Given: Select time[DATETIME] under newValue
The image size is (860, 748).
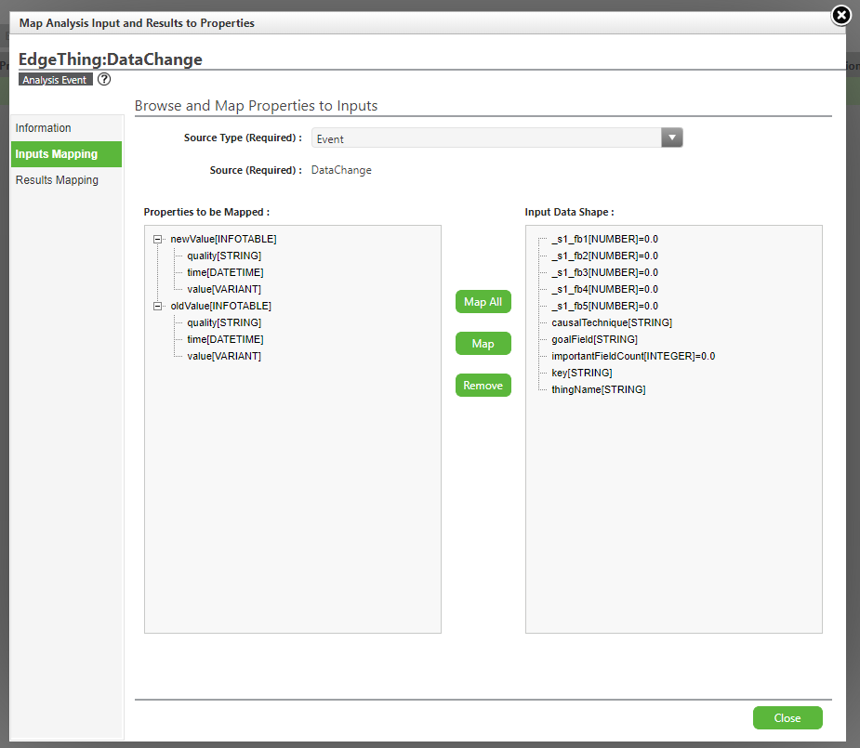Looking at the screenshot, I should pos(225,272).
